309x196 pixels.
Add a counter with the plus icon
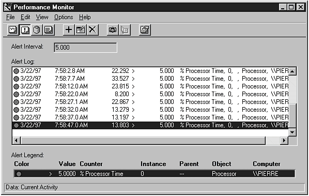click(69, 30)
